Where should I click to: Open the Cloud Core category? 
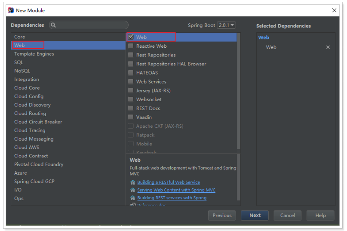coord(68,88)
